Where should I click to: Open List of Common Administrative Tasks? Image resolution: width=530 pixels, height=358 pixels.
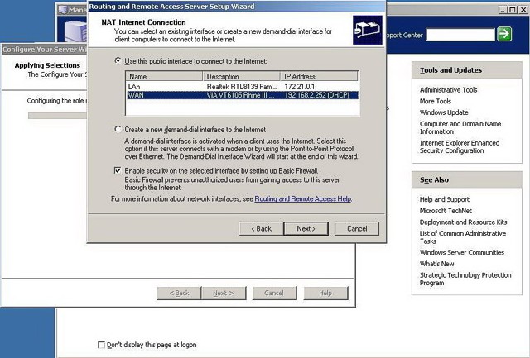[463, 236]
